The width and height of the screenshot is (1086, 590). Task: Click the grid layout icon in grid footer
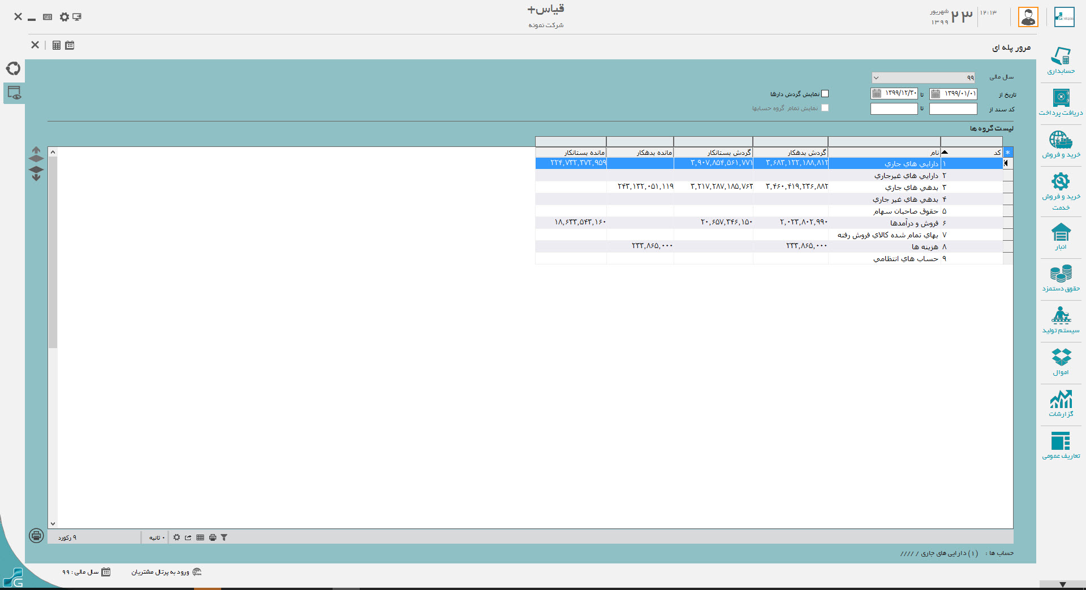(x=200, y=537)
